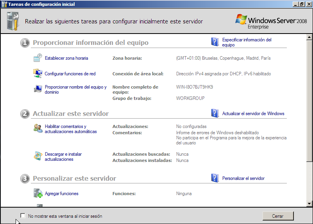
Task: Click the Cerrar button
Action: coord(278,216)
